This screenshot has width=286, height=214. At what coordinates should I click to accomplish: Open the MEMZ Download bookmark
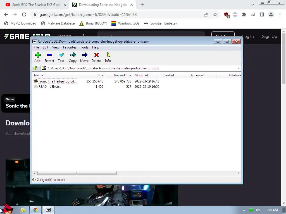point(20,23)
